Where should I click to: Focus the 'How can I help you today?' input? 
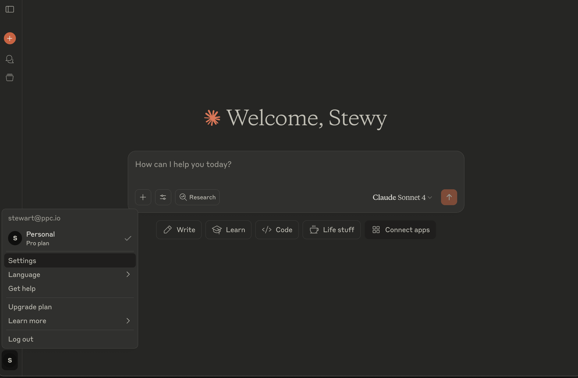tap(296, 165)
